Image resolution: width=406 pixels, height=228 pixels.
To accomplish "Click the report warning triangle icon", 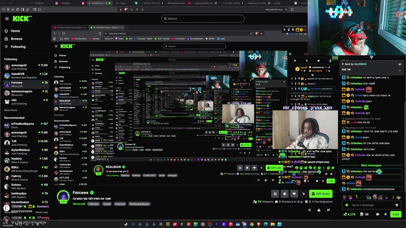I will 319,210.
